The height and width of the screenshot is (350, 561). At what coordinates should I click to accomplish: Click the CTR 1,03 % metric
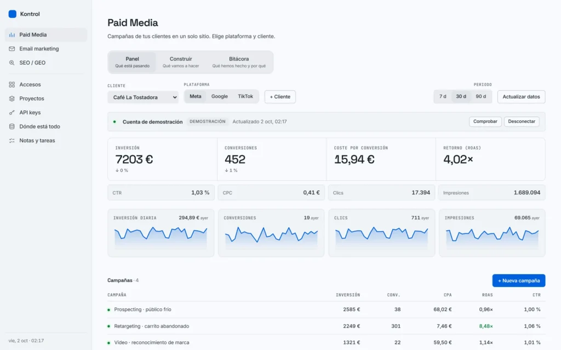pos(161,192)
